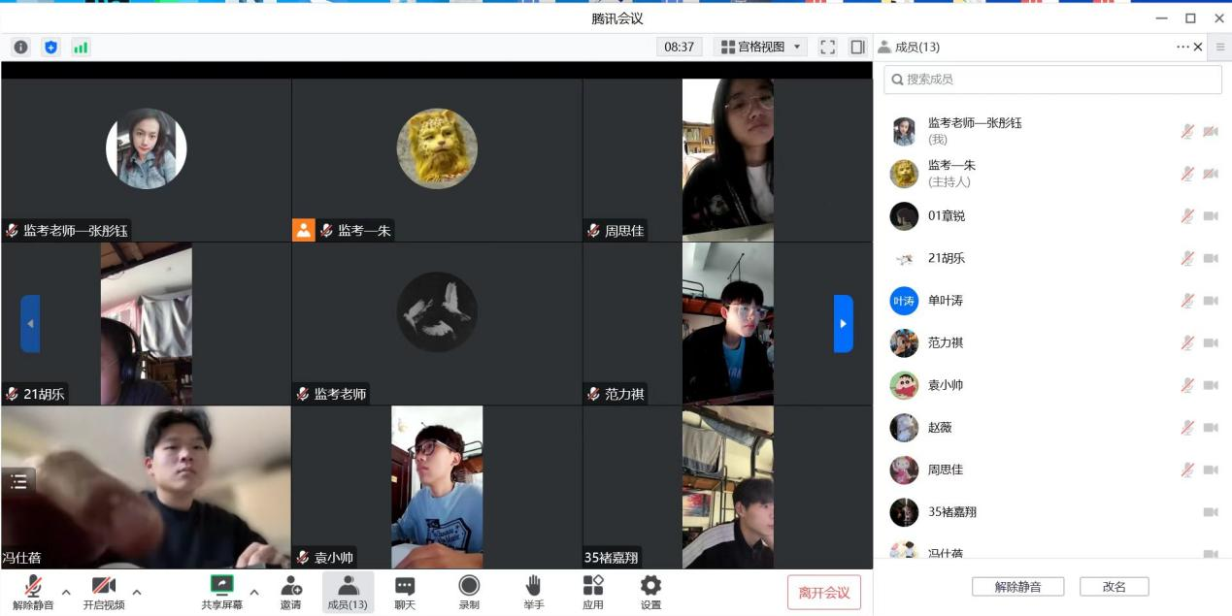Viewport: 1232px width, 616px height.
Task: Click the blue security shield icon
Action: tap(50, 47)
